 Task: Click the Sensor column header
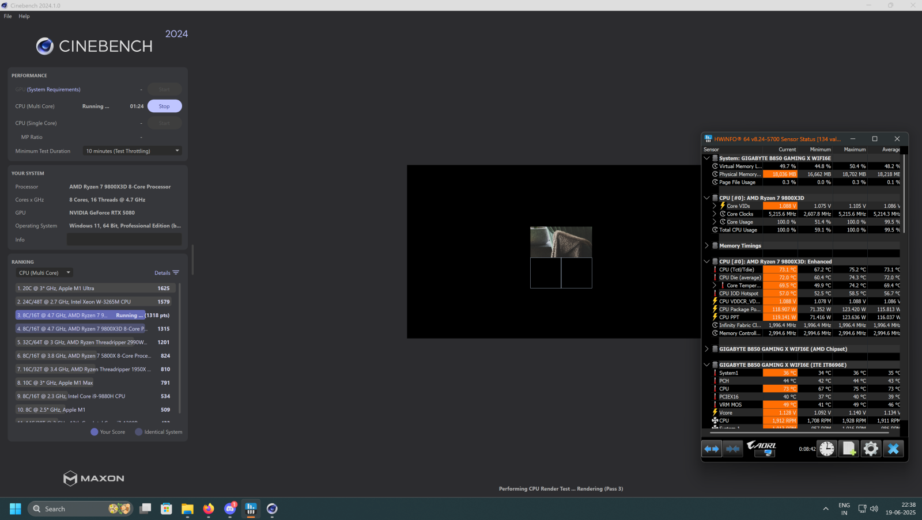[711, 150]
